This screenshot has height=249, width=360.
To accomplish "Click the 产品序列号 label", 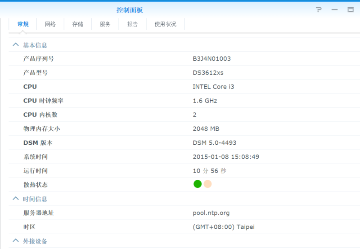I will pyautogui.click(x=38, y=59).
